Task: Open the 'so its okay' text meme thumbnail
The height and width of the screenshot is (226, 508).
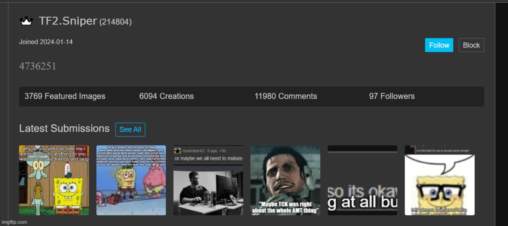Action: click(362, 180)
